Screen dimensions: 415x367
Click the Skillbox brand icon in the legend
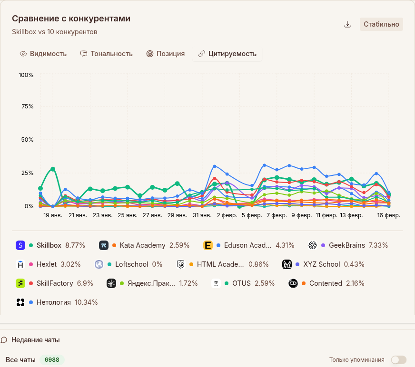[20, 245]
